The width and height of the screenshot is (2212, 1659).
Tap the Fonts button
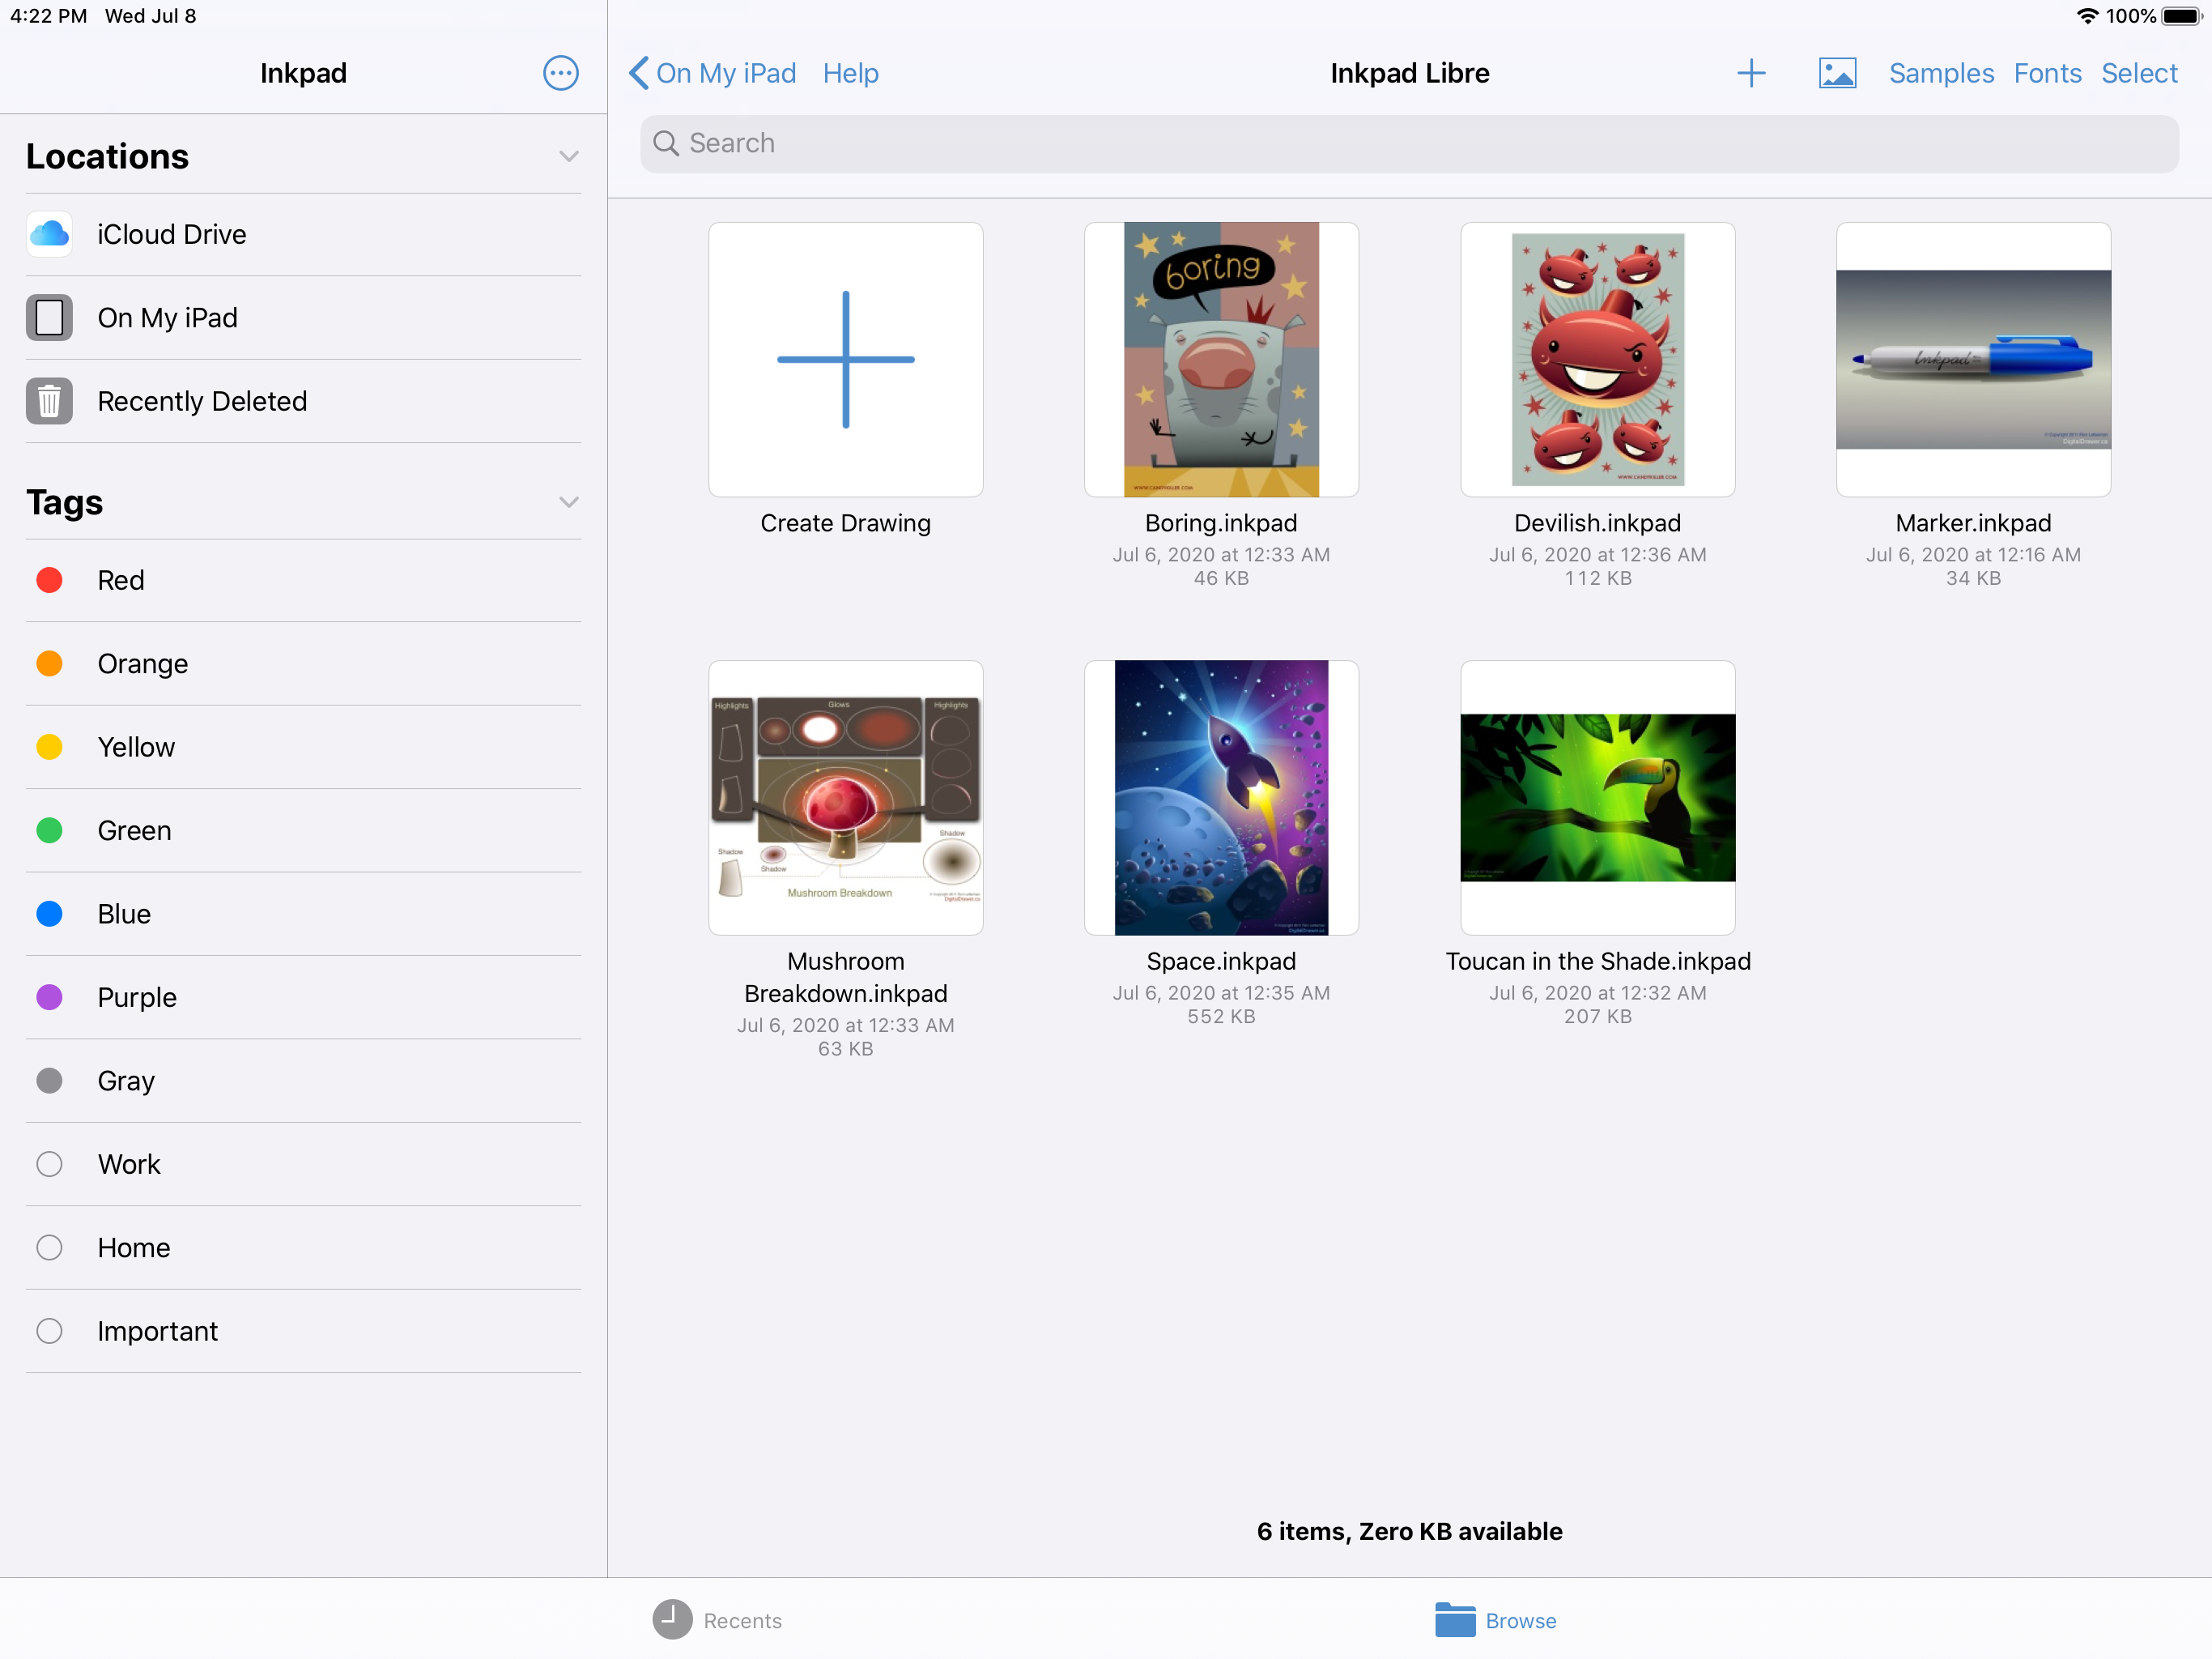click(2046, 73)
